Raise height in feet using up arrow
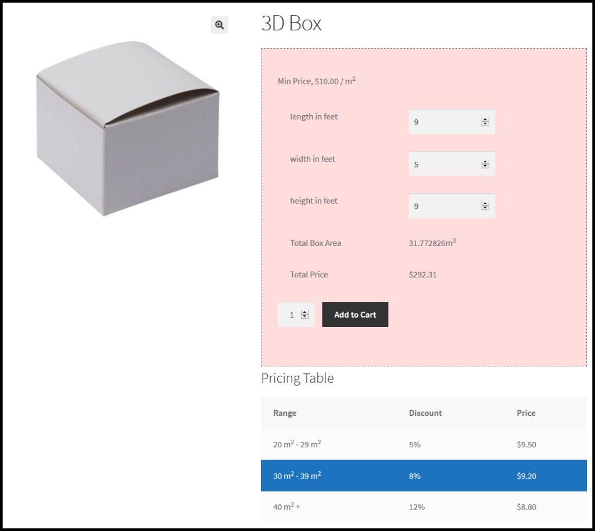 point(485,204)
